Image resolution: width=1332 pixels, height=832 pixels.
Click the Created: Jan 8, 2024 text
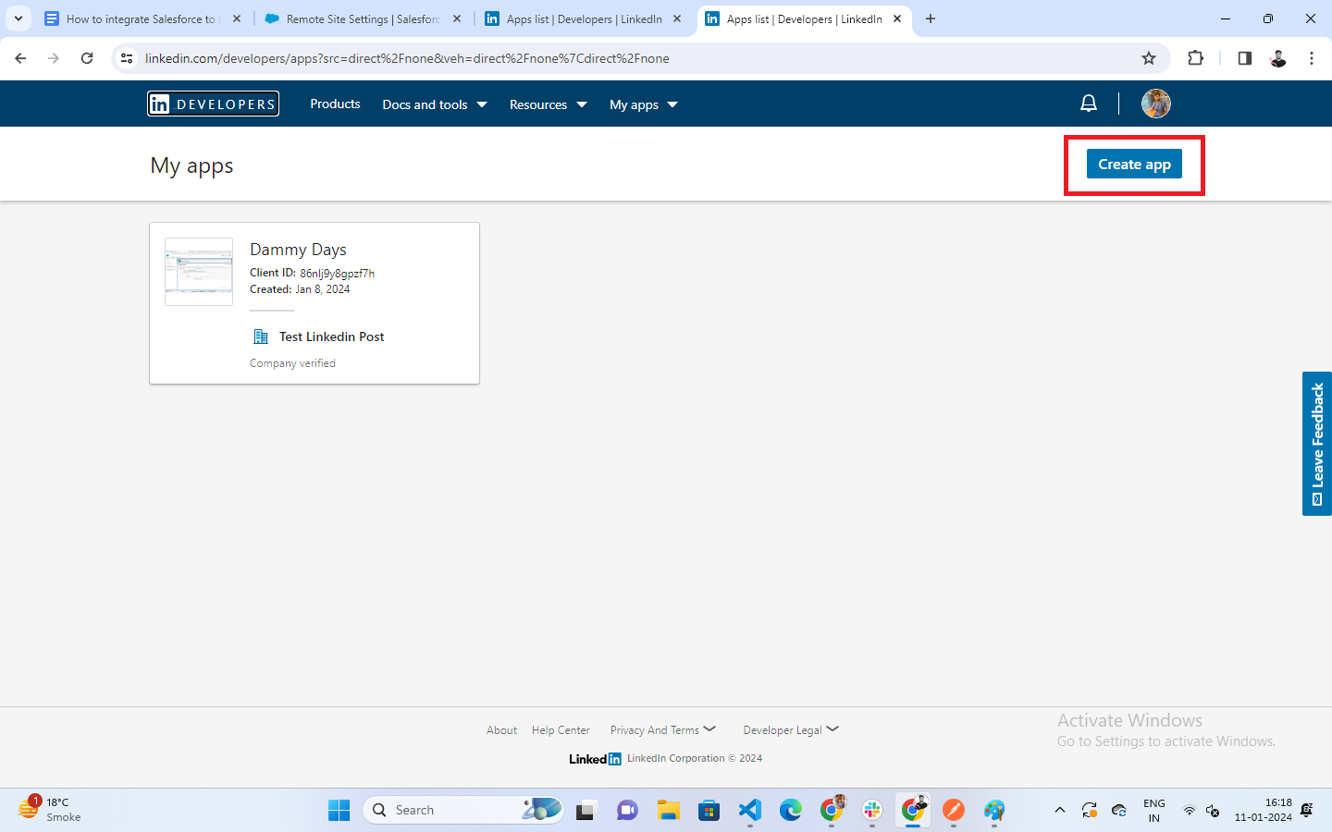click(300, 289)
